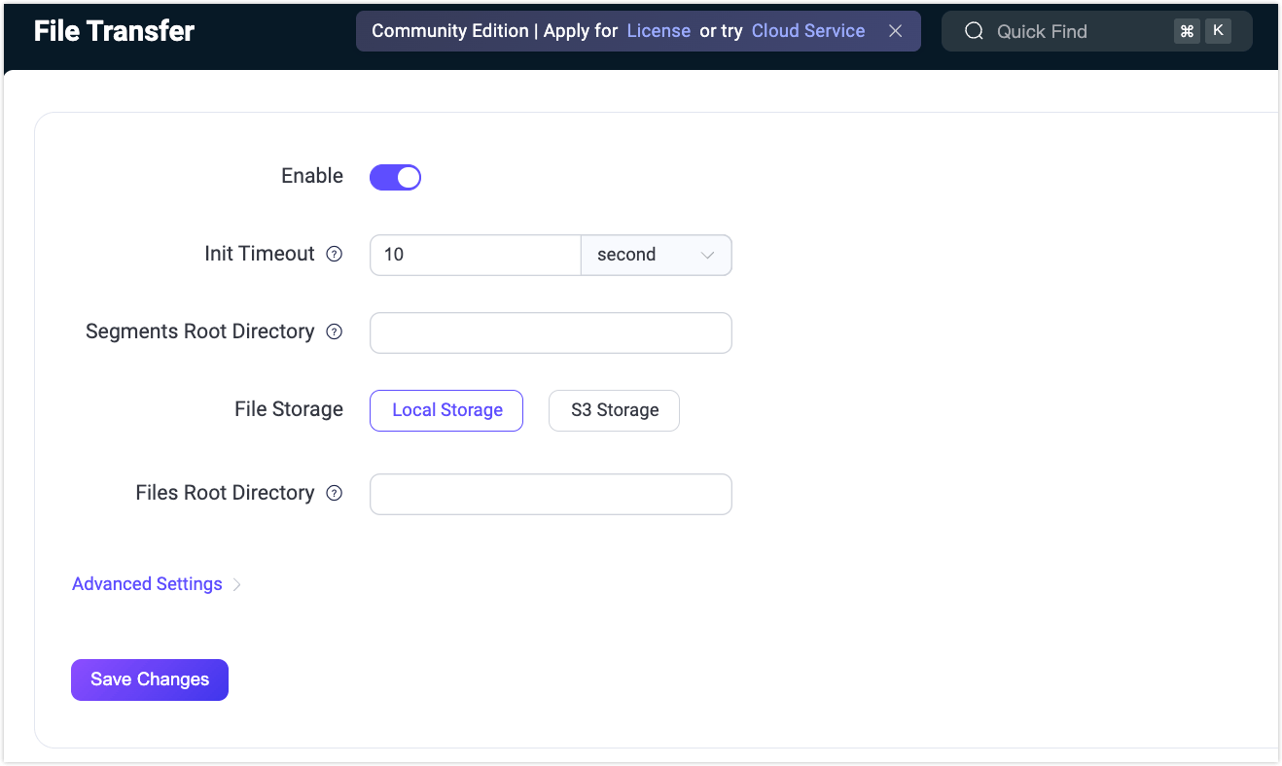The height and width of the screenshot is (766, 1282).
Task: Apply for a License
Action: pos(659,30)
